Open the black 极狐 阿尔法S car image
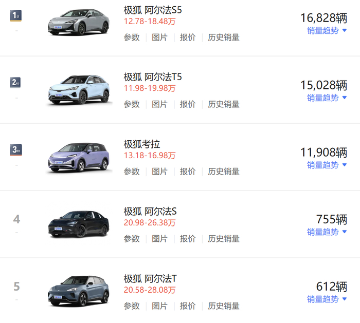Screen dimensions: 360x323 point(79,224)
